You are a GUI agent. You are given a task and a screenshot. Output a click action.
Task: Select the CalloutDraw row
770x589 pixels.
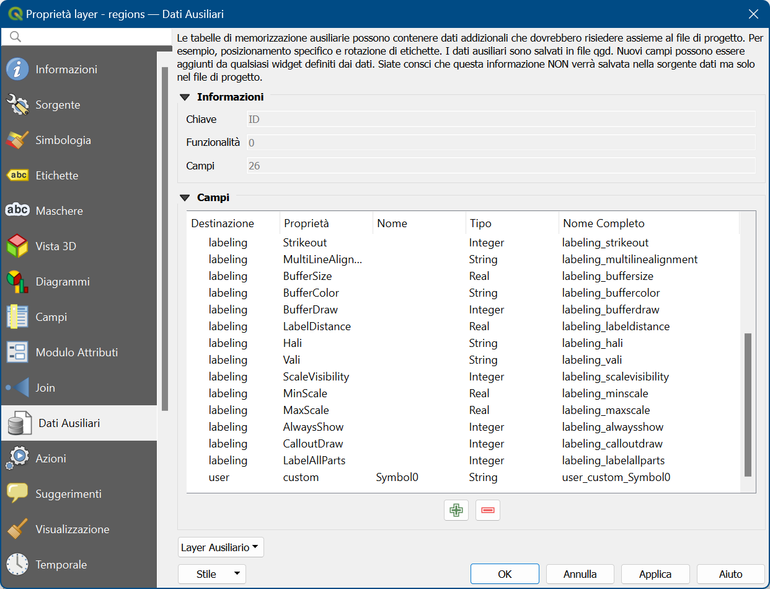point(463,444)
